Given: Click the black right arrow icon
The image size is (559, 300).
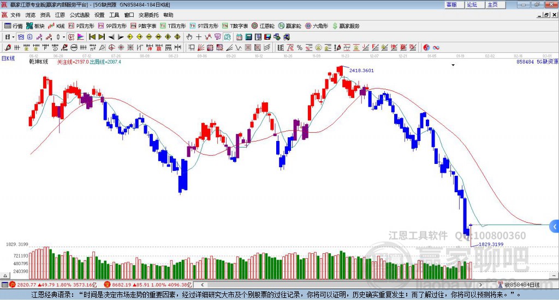Looking at the screenshot, I should pyautogui.click(x=121, y=37).
